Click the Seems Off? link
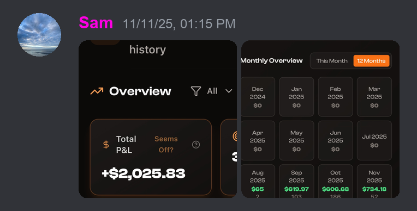 pyautogui.click(x=166, y=145)
